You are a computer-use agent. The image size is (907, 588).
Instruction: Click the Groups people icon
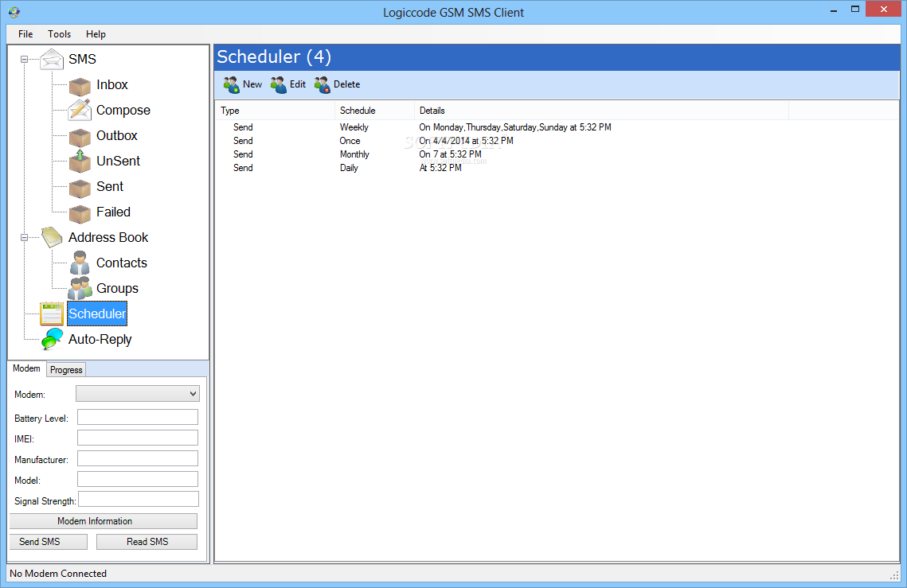click(x=80, y=288)
